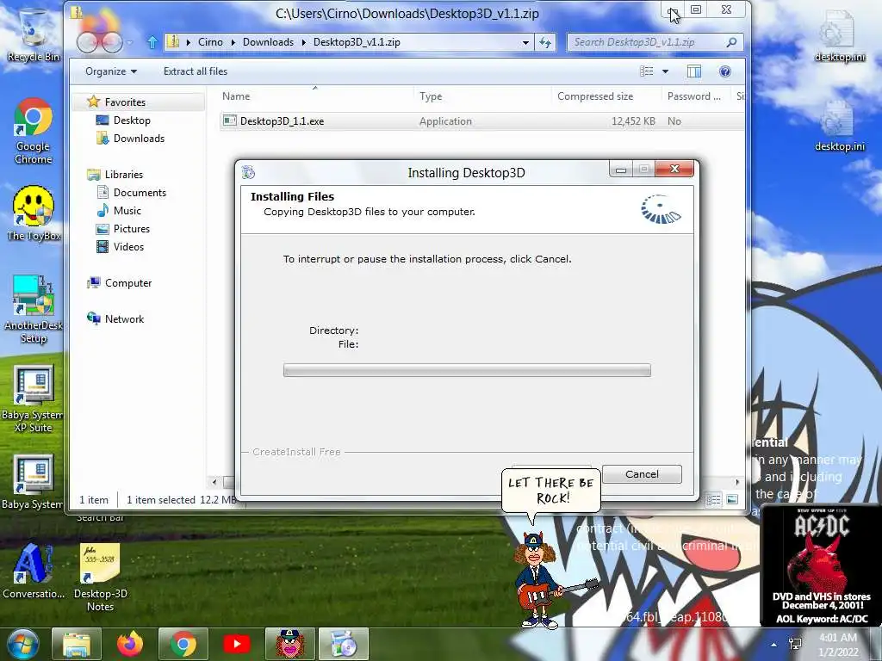Show hidden tray icons arrow
Screen dimensions: 882x661
[x=774, y=645]
